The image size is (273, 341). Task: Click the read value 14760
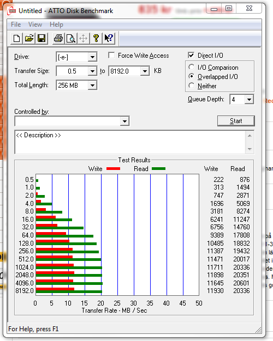[241, 227]
